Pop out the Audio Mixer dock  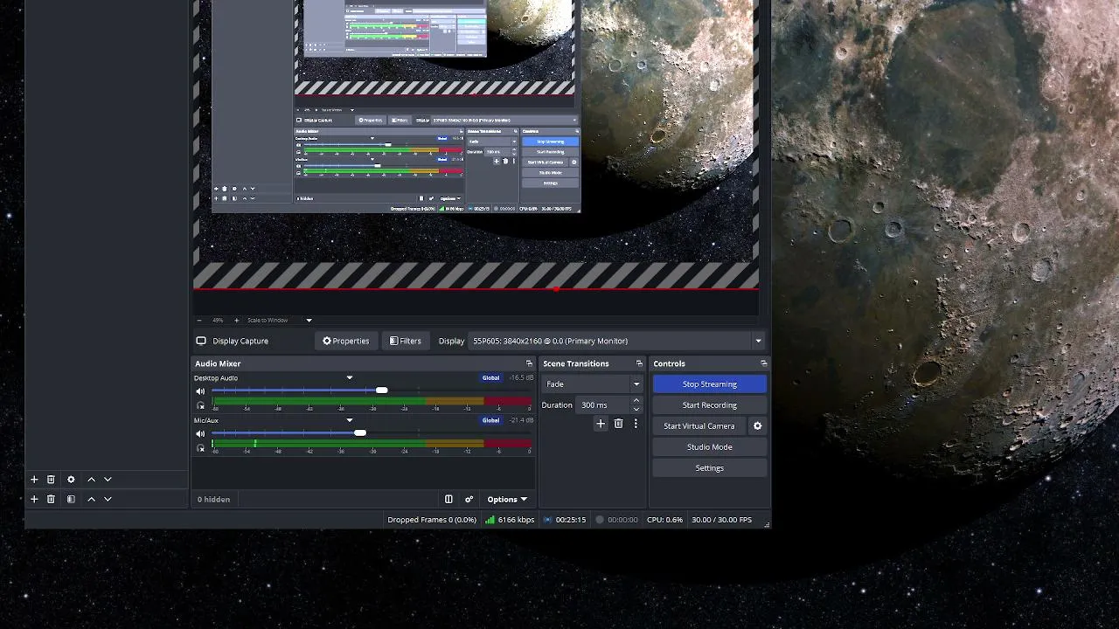[x=529, y=363]
